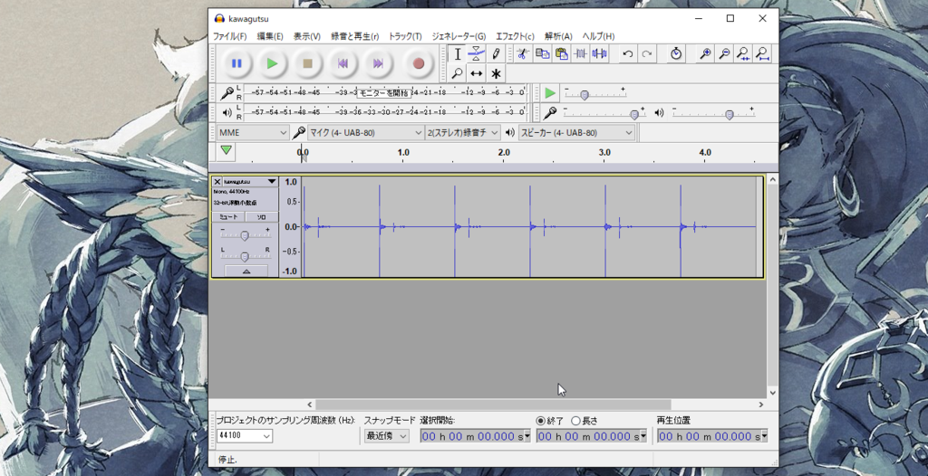Click the kawagutsu track gain slider
Screen dimensions: 928x476
click(x=245, y=234)
